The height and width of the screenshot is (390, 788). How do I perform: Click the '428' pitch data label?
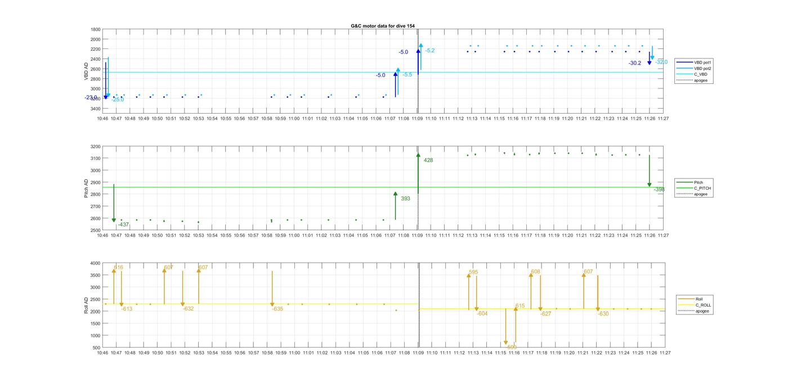point(428,160)
